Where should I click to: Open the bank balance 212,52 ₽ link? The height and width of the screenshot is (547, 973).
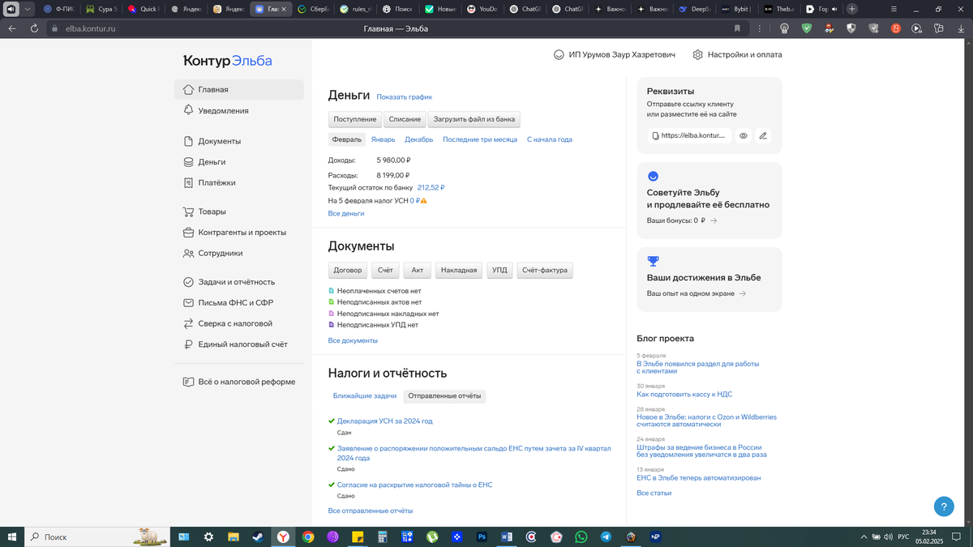431,187
